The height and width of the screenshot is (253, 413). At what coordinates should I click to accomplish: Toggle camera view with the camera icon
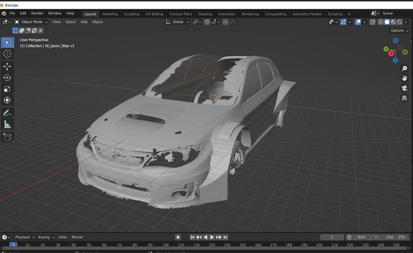point(404,88)
